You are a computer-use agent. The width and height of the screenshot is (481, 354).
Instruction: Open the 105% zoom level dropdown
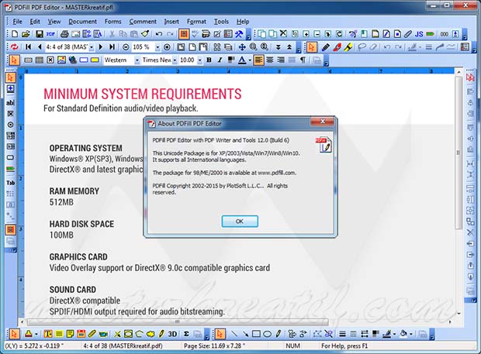click(157, 47)
